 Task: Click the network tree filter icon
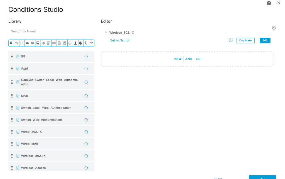coord(86,43)
